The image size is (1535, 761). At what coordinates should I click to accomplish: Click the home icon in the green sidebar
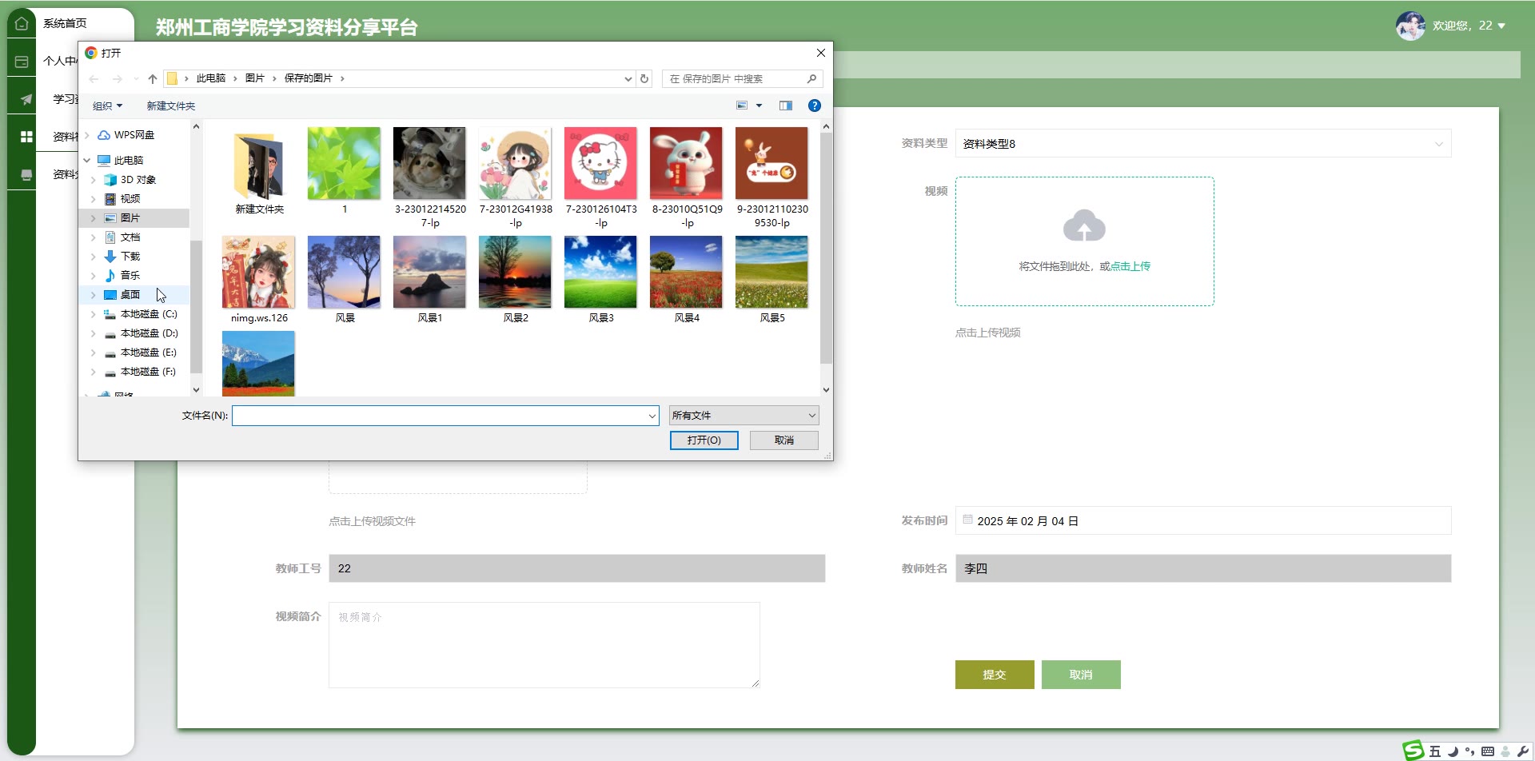[x=22, y=23]
